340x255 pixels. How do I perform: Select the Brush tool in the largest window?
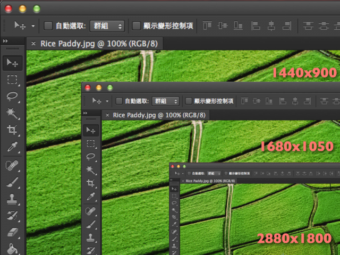(x=12, y=182)
